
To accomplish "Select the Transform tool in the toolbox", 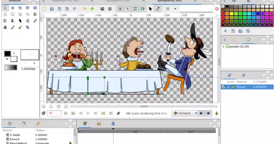I will click(5, 8).
